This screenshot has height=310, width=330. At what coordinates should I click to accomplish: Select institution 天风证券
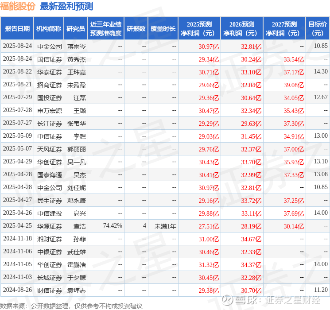50,149
